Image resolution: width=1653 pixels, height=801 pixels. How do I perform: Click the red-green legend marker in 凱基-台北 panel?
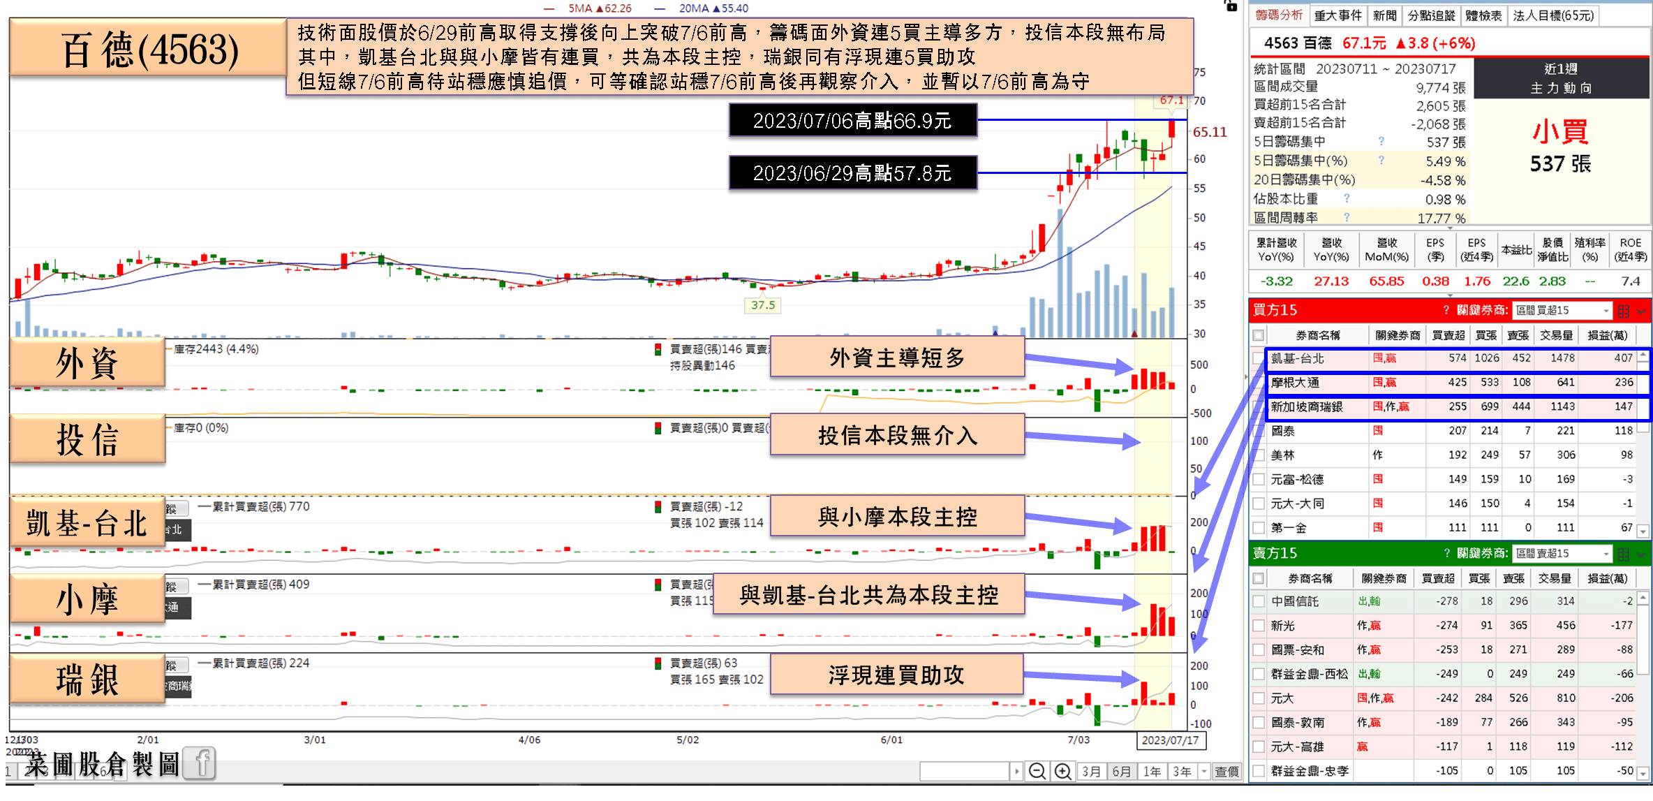tap(658, 506)
